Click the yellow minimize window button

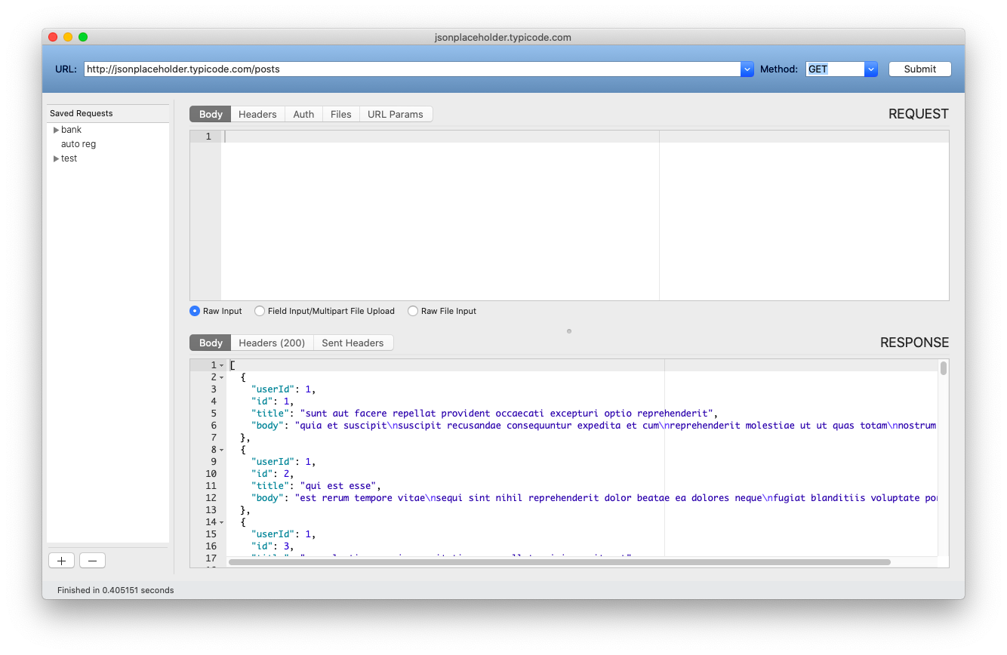tap(68, 37)
